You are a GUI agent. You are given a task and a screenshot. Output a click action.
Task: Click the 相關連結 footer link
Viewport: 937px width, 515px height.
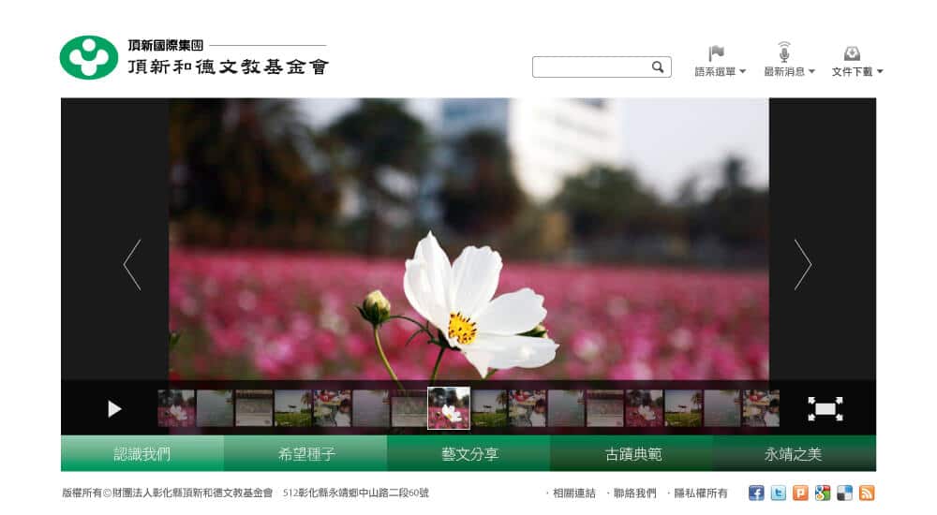[x=573, y=493]
